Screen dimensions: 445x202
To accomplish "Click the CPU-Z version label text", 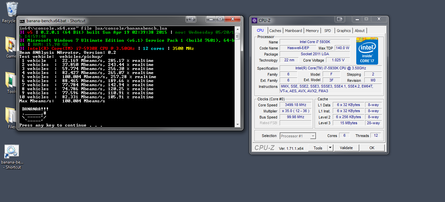I will coord(291,148).
